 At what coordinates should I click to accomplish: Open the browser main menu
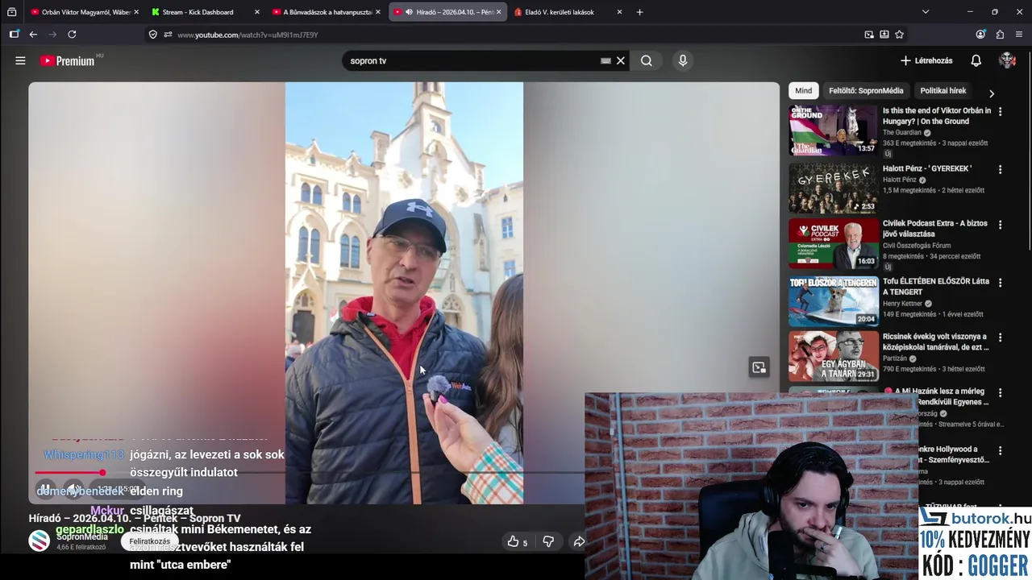[1019, 35]
